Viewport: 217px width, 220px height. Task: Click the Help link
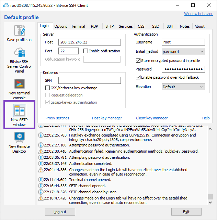point(206,118)
